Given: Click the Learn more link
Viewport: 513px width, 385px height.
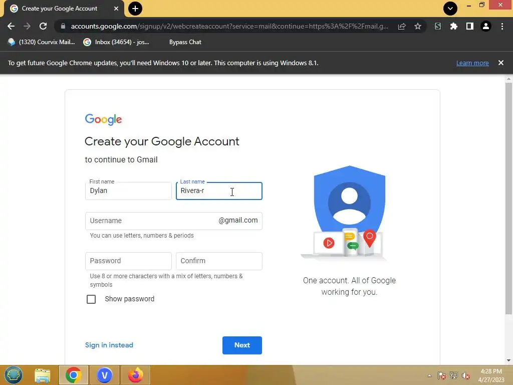Looking at the screenshot, I should click(472, 63).
